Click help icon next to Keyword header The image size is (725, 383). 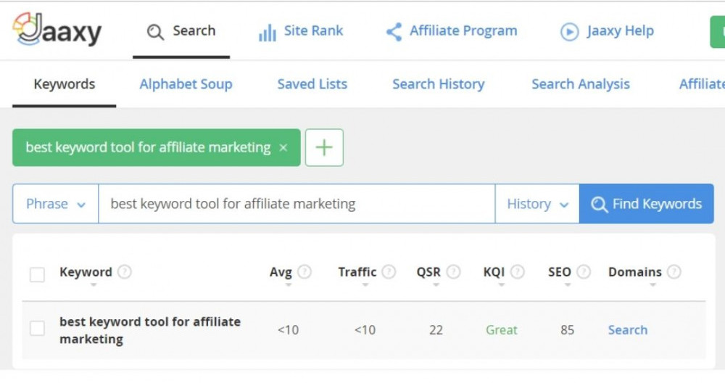pos(125,271)
